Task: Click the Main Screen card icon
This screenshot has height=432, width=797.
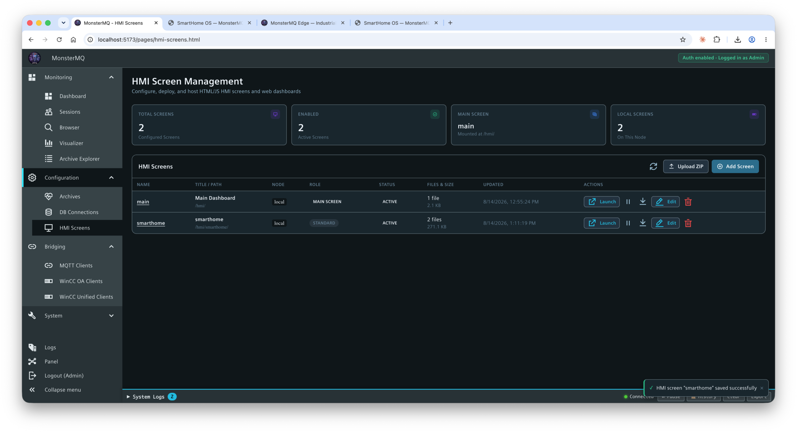Action: 594,114
